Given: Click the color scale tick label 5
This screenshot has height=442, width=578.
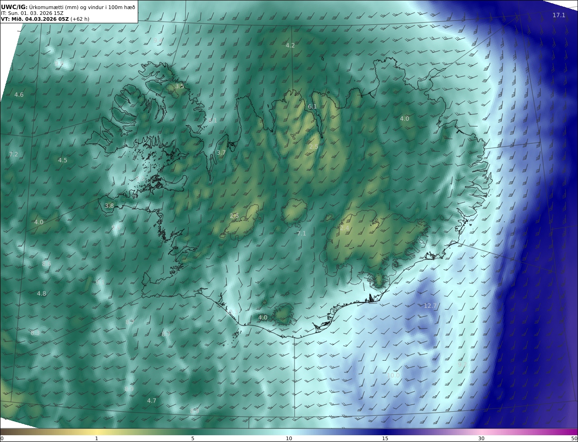Looking at the screenshot, I should pyautogui.click(x=193, y=438).
